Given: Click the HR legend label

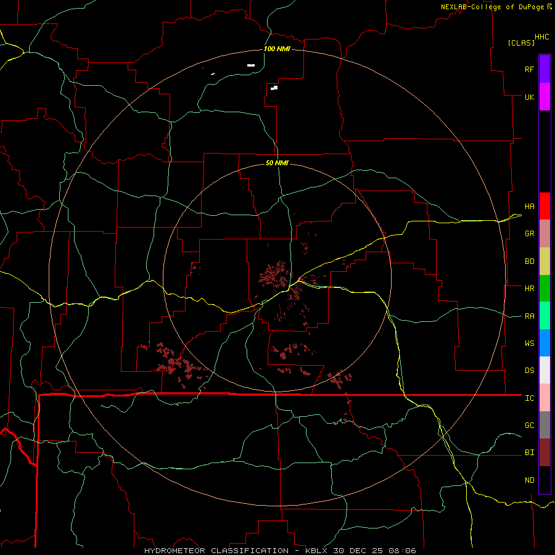Looking at the screenshot, I should [x=529, y=289].
